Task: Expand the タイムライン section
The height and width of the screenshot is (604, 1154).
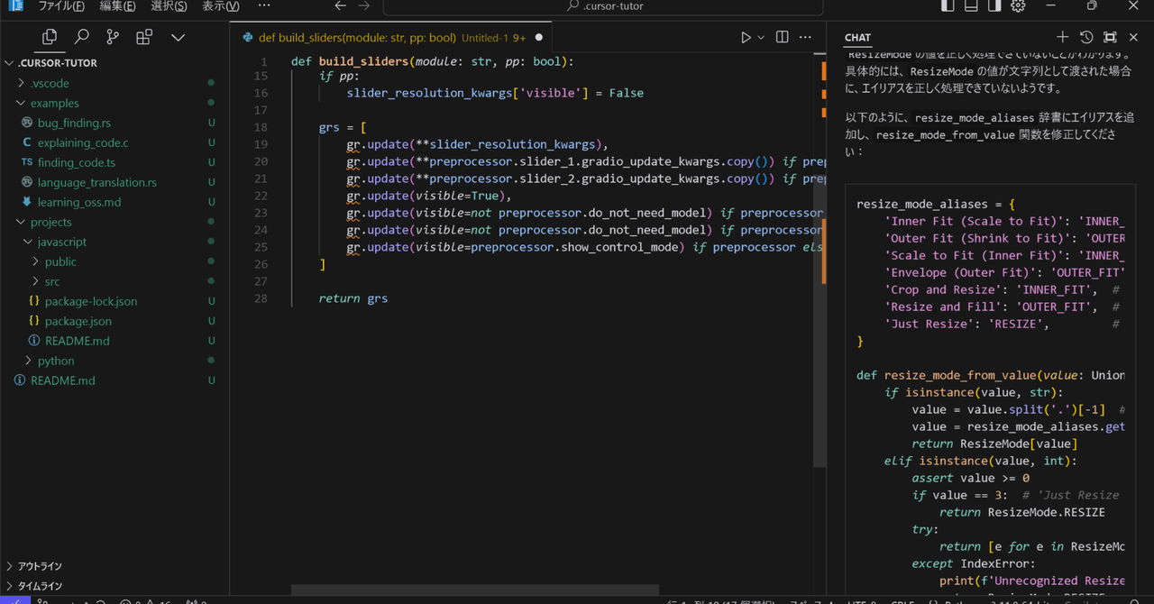Action: pyautogui.click(x=40, y=586)
